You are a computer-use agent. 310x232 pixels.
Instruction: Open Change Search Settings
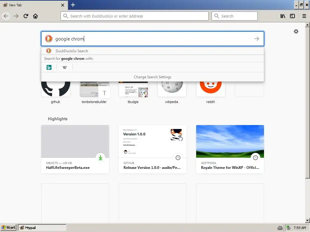coord(153,77)
